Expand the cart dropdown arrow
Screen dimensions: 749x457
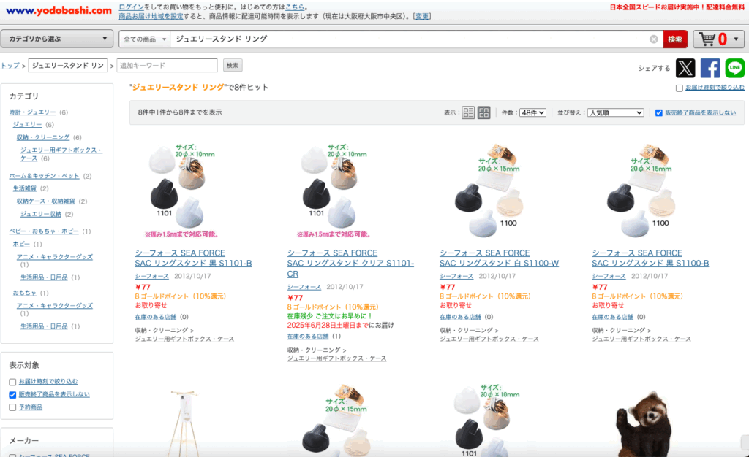(736, 39)
